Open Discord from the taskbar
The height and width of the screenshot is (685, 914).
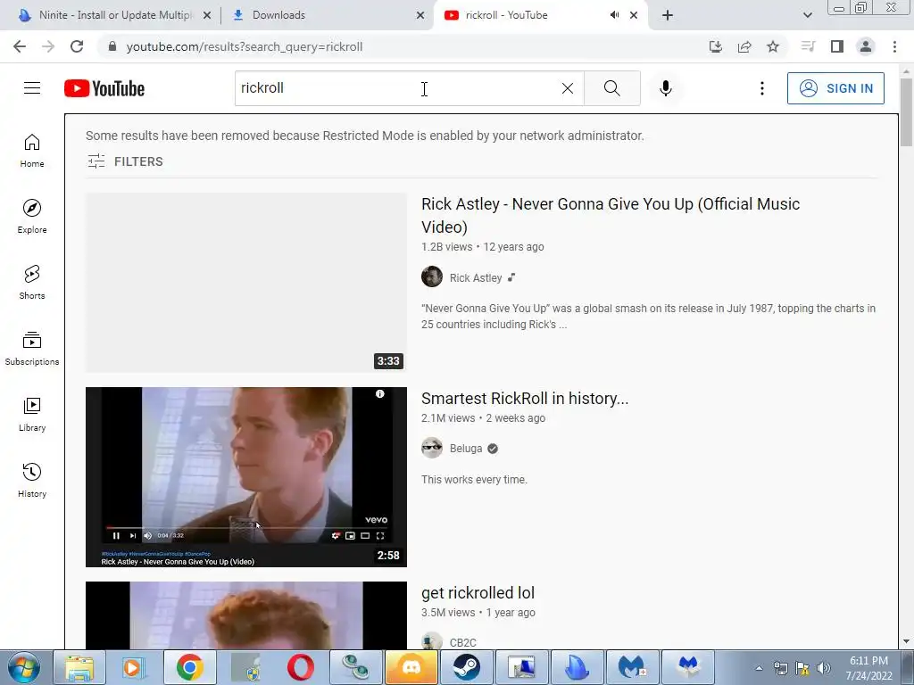click(x=411, y=667)
